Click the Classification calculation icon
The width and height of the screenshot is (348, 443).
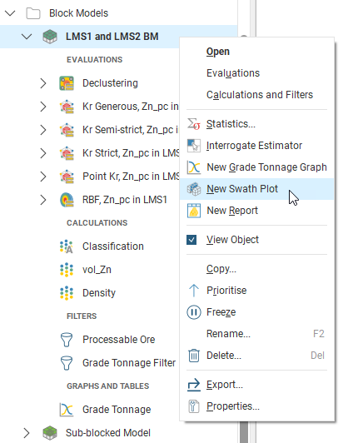pos(67,246)
